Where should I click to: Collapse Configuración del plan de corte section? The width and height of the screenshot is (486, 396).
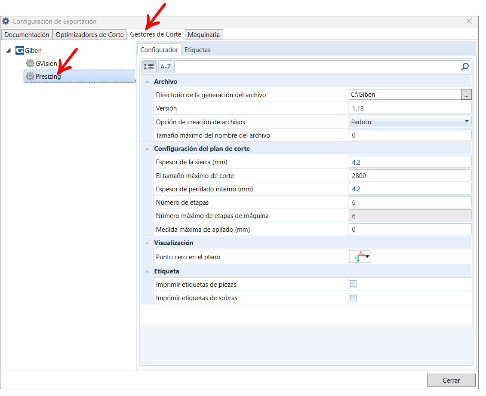point(148,149)
